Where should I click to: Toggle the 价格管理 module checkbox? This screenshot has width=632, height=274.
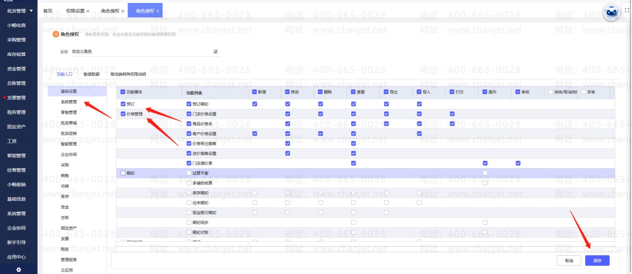[123, 114]
